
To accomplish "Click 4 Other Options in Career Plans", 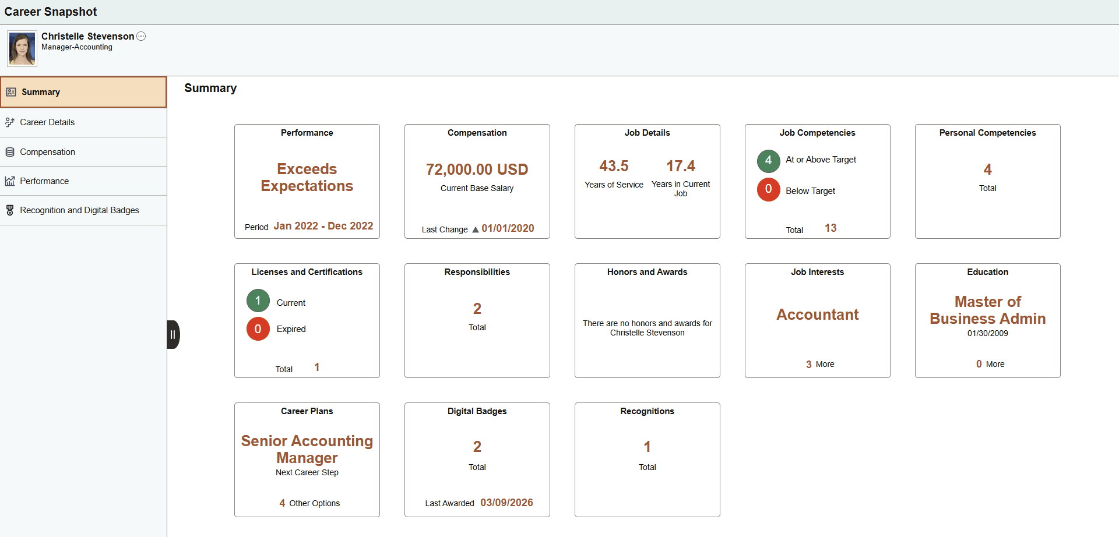I will [x=309, y=503].
